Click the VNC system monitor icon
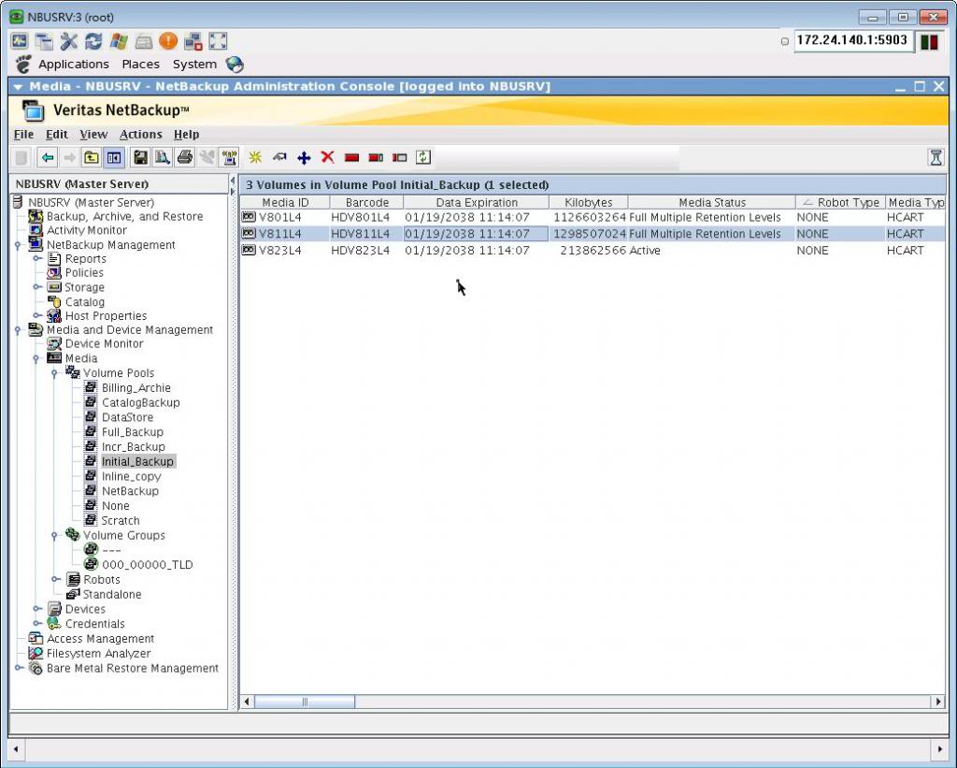The width and height of the screenshot is (957, 768). point(19,41)
